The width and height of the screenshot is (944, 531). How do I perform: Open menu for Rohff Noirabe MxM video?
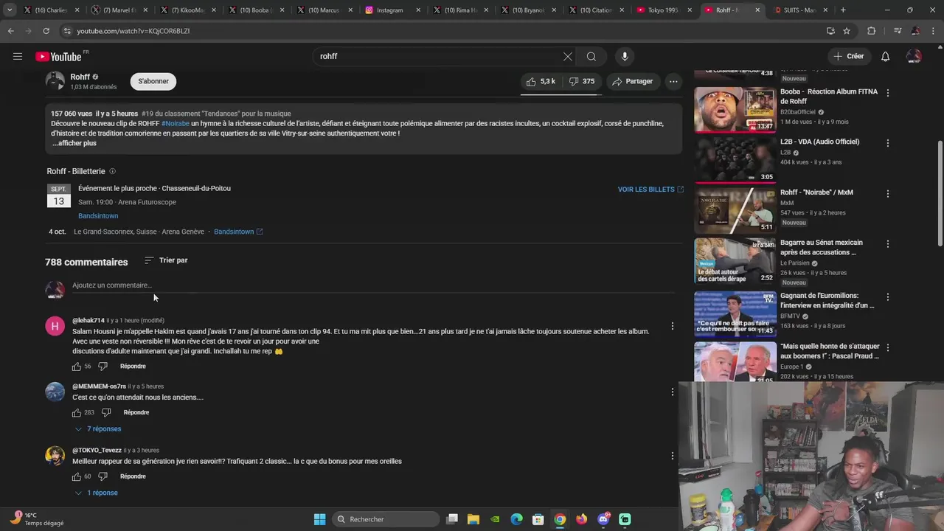click(x=888, y=193)
